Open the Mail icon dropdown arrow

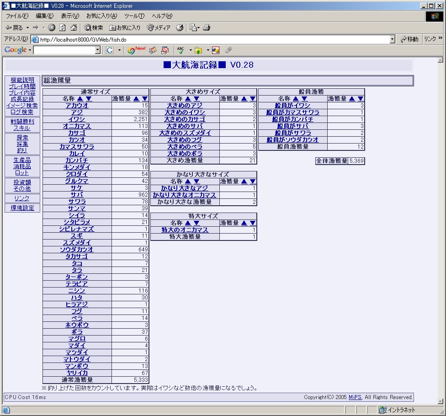[198, 27]
